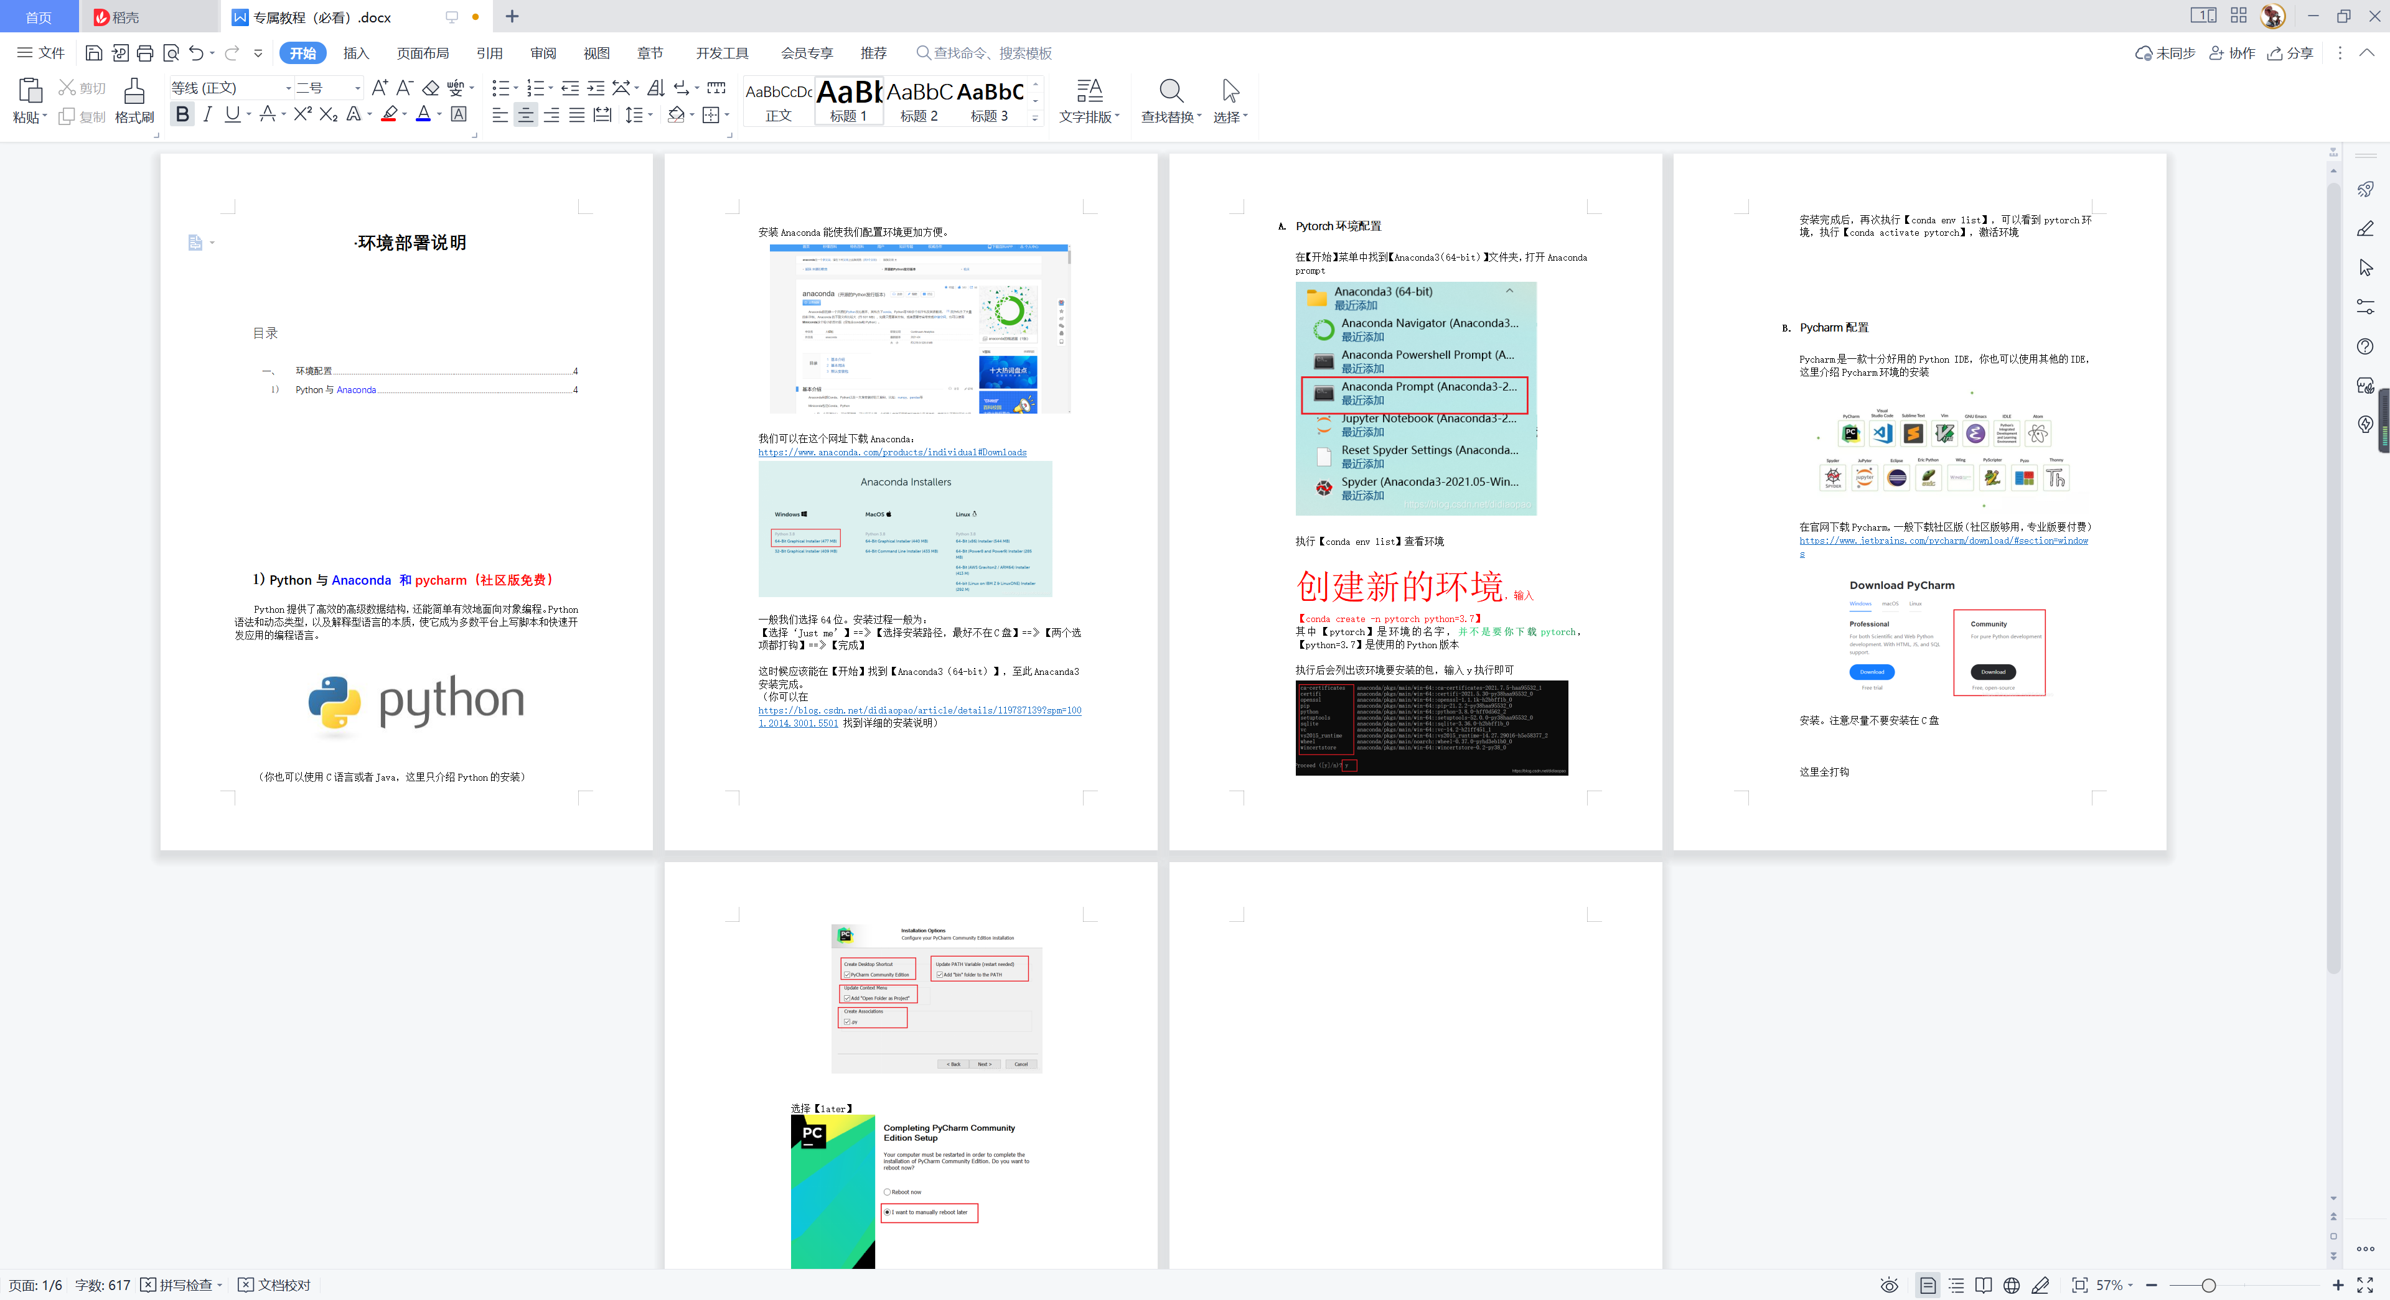Open the Text Layout (文字排版) icon
Screen dimensions: 2390x1300
(x=1089, y=91)
